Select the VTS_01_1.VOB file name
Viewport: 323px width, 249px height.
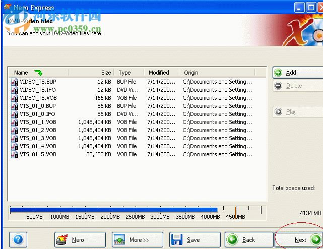[x=38, y=122]
